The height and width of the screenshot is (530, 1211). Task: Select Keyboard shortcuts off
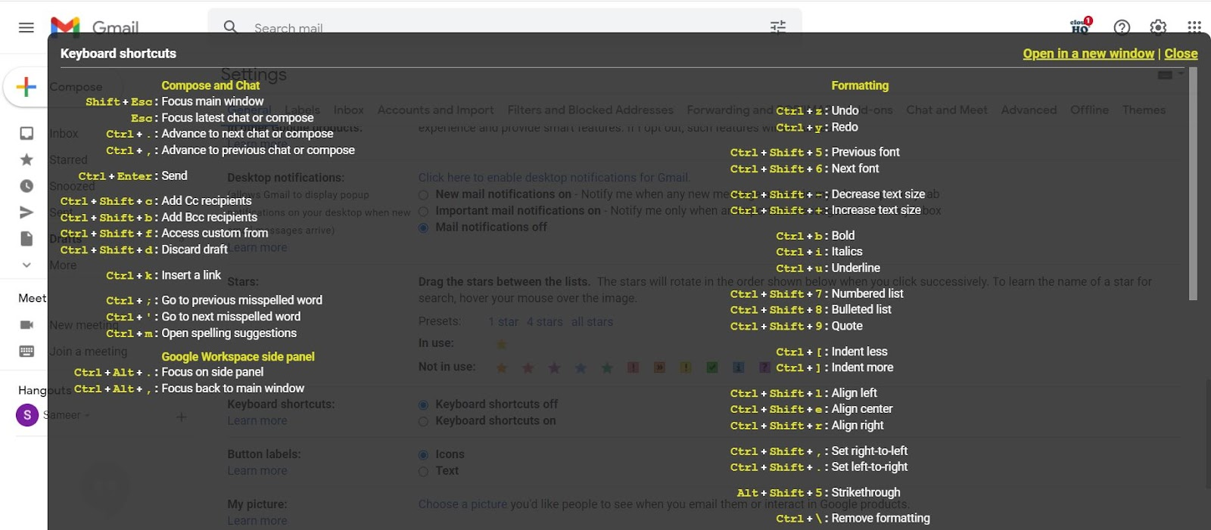click(423, 405)
